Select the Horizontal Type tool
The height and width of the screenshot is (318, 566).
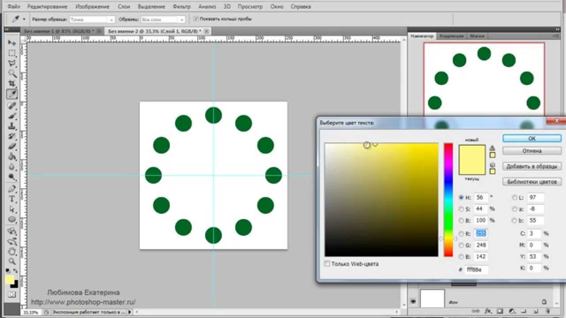12,199
